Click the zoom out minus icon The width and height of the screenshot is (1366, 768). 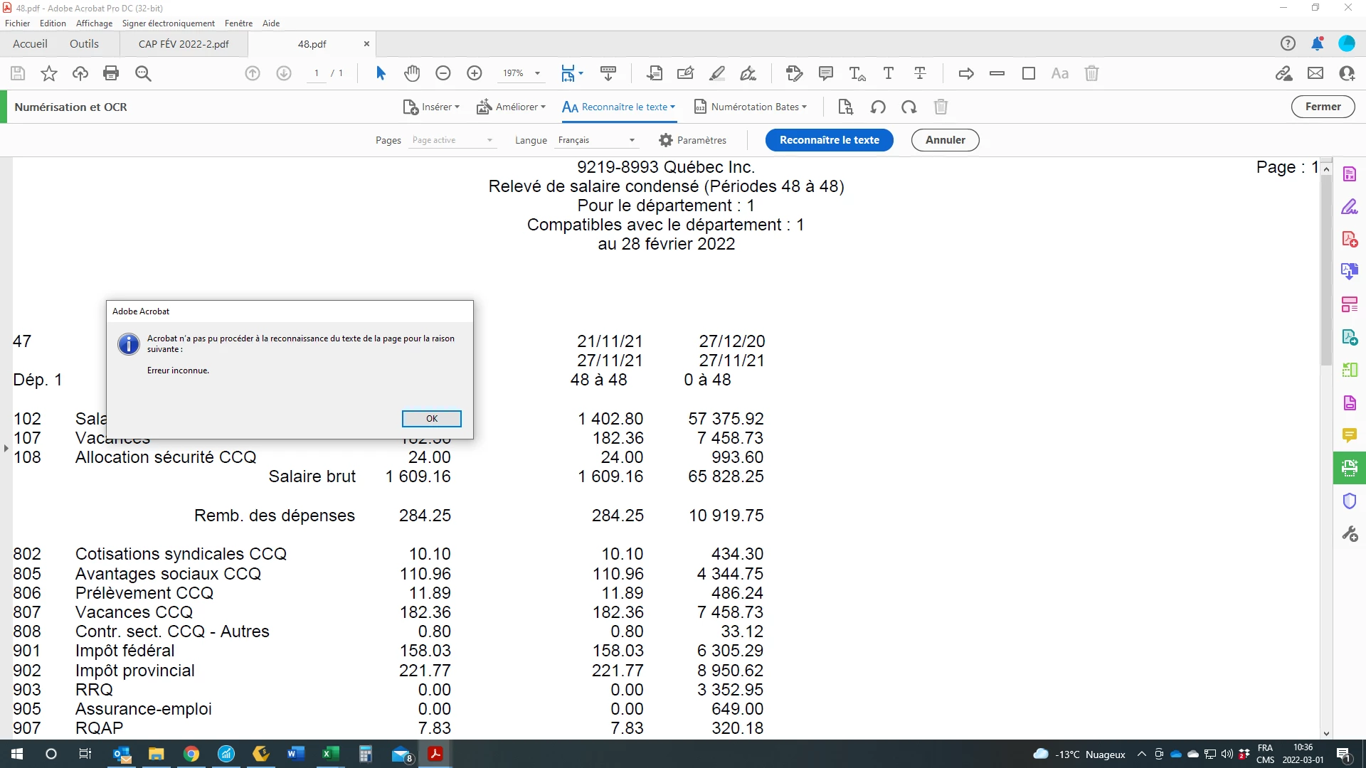click(443, 73)
